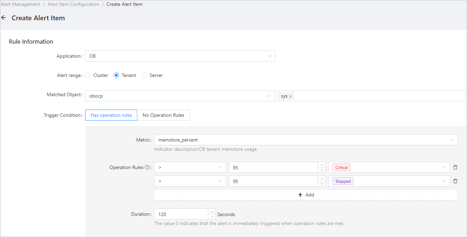Open the Application dropdown

pos(180,56)
